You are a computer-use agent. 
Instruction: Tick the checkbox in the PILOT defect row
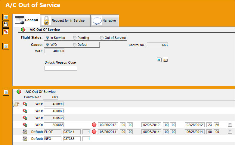[x=230, y=131]
